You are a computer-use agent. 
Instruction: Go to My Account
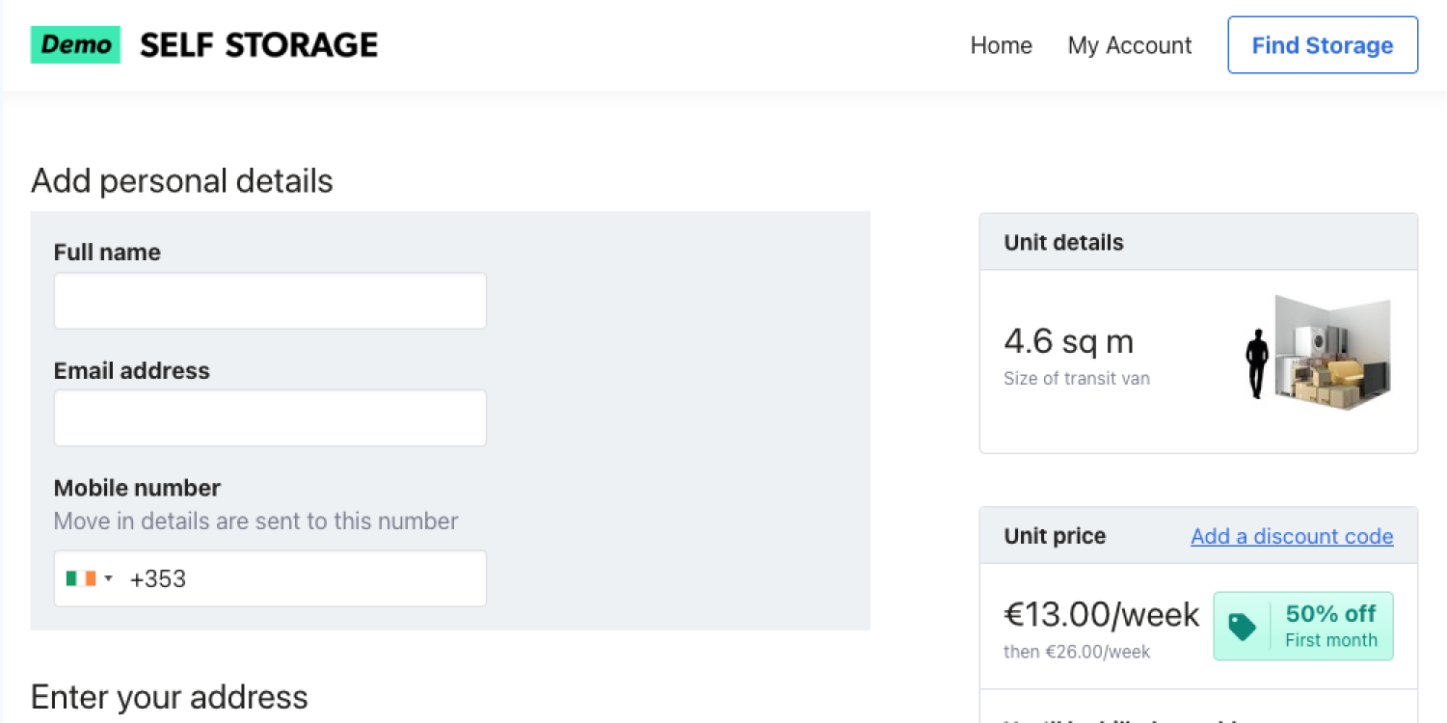click(x=1130, y=45)
